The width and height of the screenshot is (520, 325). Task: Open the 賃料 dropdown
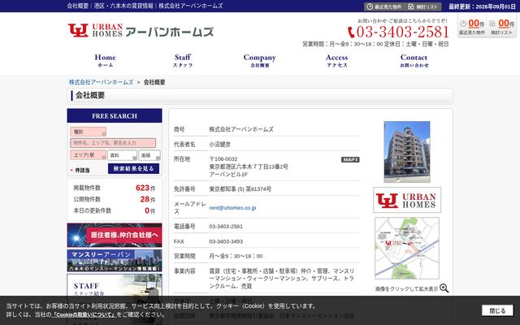[122, 155]
